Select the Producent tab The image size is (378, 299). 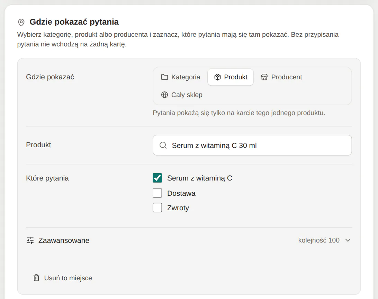pos(281,77)
